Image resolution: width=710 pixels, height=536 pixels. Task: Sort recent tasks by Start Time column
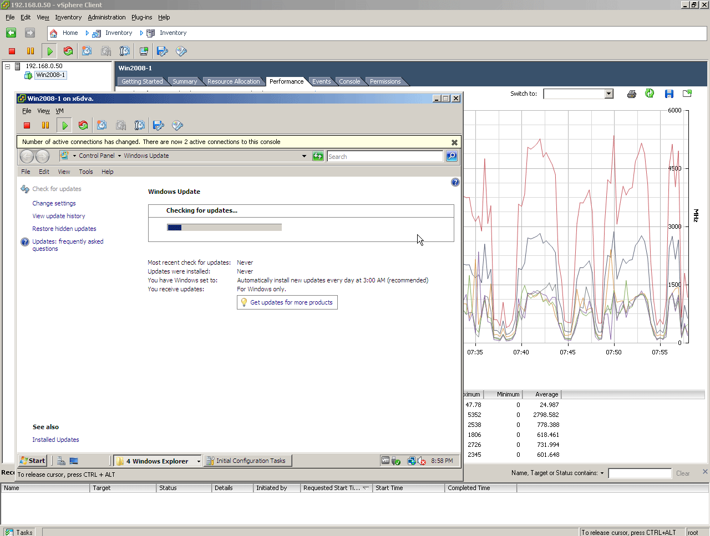coord(408,488)
